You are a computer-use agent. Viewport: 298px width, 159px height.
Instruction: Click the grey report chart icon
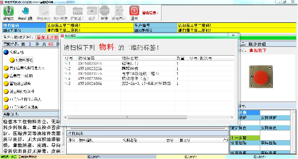pyautogui.click(x=119, y=11)
